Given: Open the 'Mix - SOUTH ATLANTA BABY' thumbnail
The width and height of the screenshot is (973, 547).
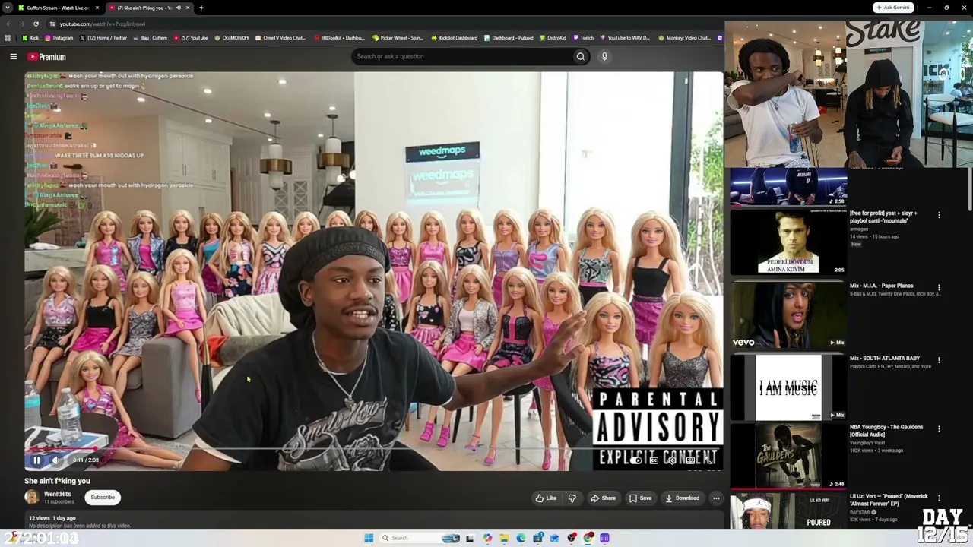Looking at the screenshot, I should pyautogui.click(x=788, y=387).
